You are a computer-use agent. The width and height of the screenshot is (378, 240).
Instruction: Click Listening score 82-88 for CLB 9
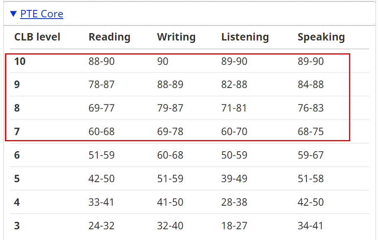(x=234, y=85)
